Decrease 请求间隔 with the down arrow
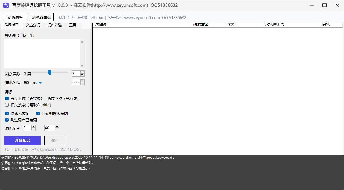Image resolution: width=344 pixels, height=190 pixels. point(82,84)
